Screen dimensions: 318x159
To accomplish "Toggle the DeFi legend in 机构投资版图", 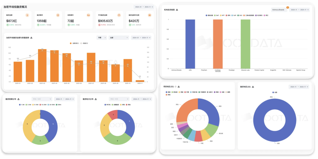I will tap(216, 15).
